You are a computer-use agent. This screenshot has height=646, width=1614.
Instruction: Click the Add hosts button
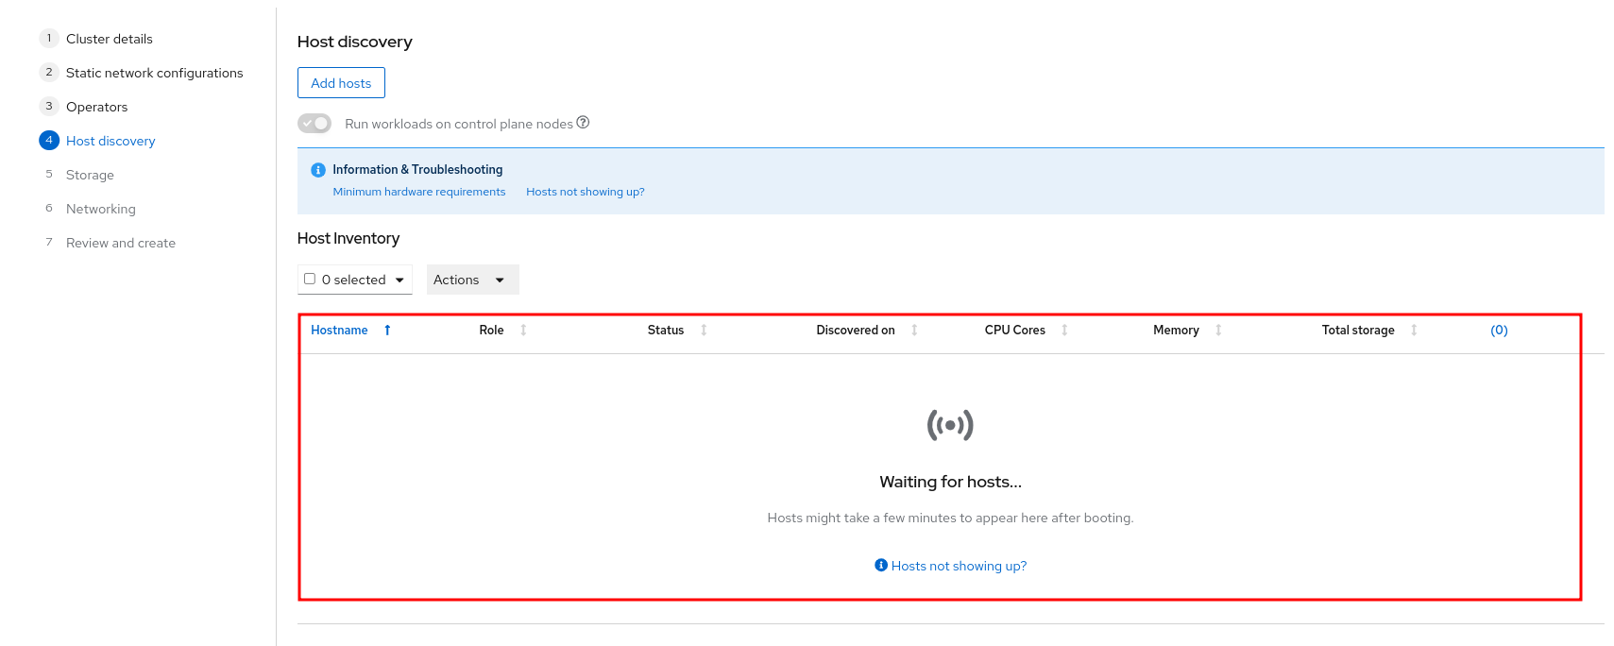[x=341, y=83]
